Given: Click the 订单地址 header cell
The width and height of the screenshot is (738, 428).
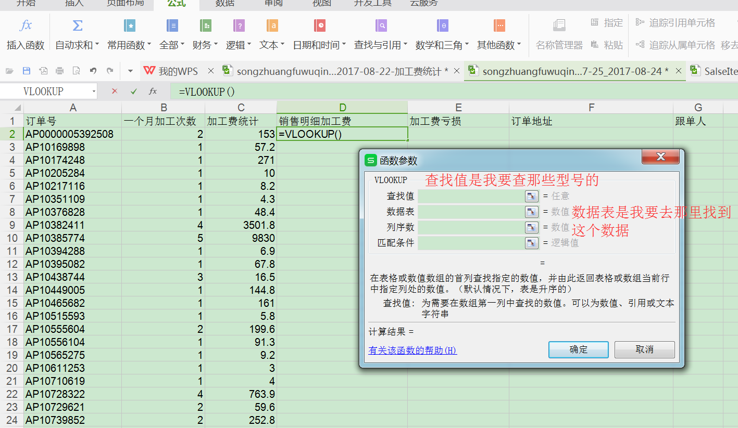Looking at the screenshot, I should (592, 121).
